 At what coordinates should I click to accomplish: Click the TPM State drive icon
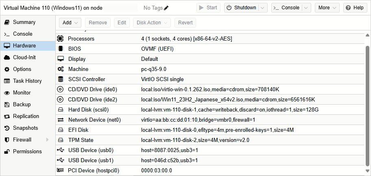(x=61, y=140)
